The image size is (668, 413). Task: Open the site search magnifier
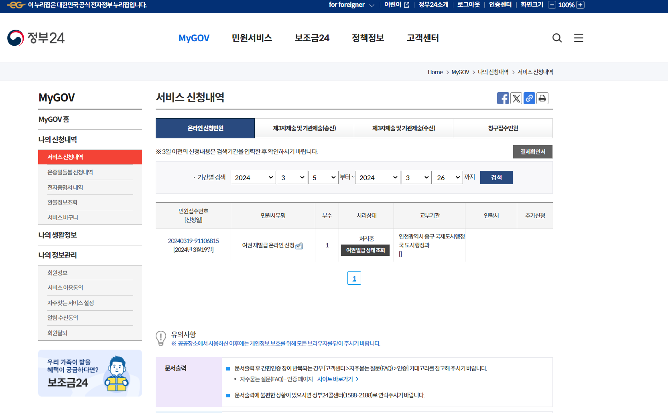click(x=557, y=38)
